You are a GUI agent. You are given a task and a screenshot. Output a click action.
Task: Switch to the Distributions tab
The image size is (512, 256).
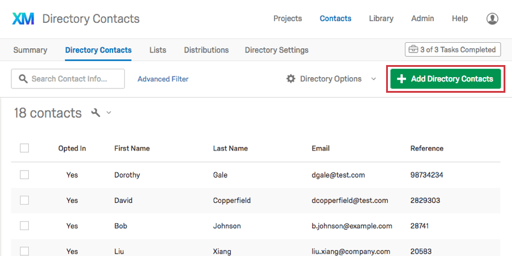tap(207, 50)
